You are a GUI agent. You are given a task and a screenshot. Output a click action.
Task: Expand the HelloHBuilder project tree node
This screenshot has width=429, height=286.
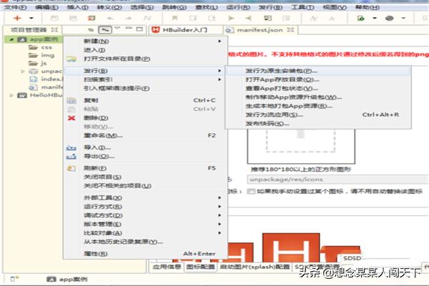click(11, 94)
